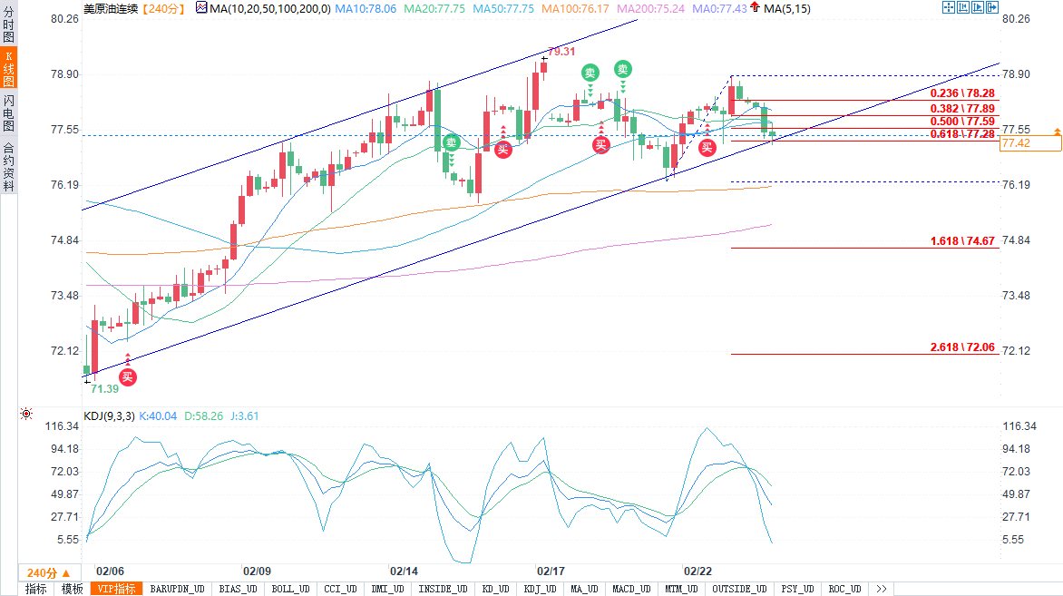The image size is (1063, 596).
Task: Apply the INSIDE_UD indicator
Action: tap(443, 589)
